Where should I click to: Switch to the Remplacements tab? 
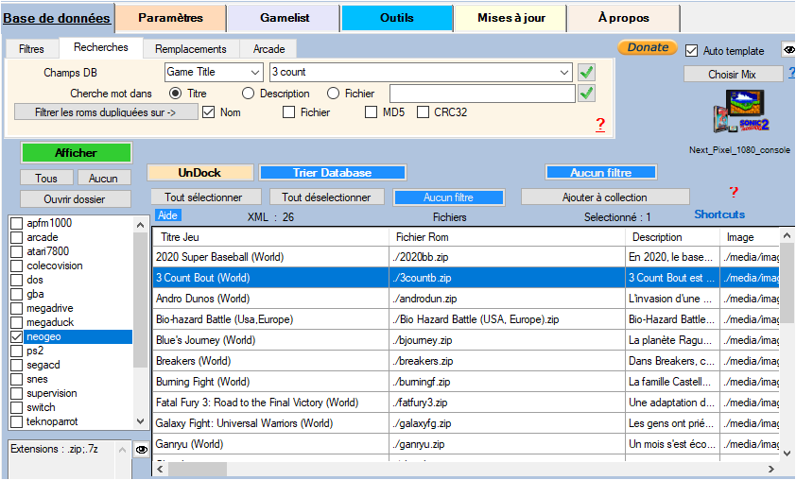click(190, 48)
